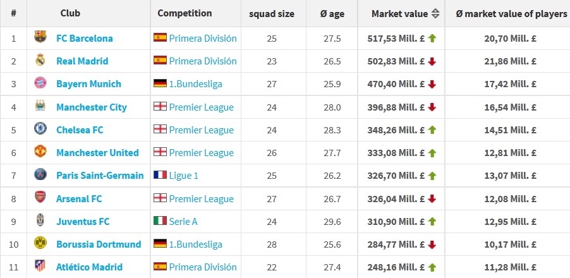Open the Arsenal FC club link
Image resolution: width=570 pixels, height=278 pixels.
tap(79, 198)
